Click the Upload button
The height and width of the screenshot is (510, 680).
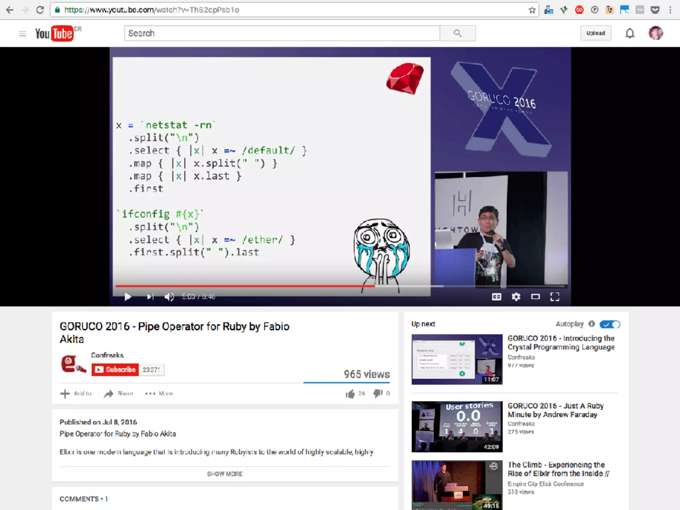595,33
